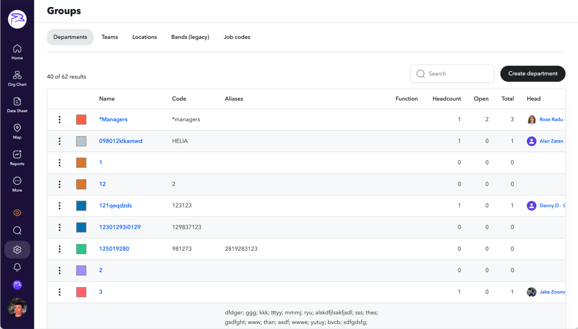Open the settings gear in sidebar
The width and height of the screenshot is (578, 329).
click(x=17, y=250)
